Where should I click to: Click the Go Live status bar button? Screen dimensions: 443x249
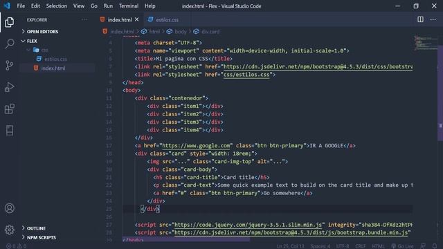[402, 246]
